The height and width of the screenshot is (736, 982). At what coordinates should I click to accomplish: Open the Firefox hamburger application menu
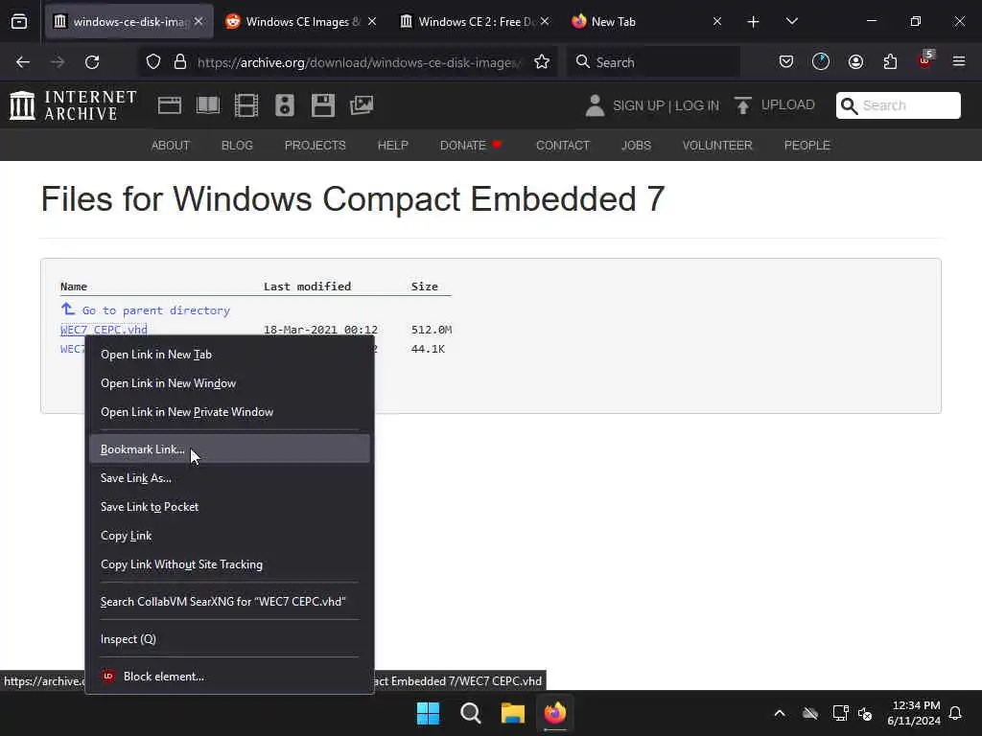point(959,61)
